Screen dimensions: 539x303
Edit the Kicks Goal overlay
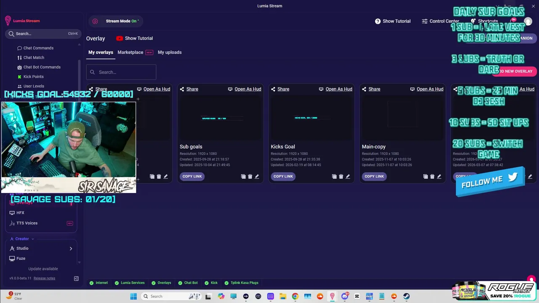(348, 176)
